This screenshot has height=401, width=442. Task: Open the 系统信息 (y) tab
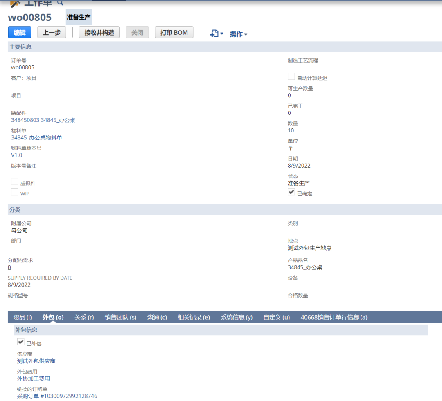coord(237,317)
